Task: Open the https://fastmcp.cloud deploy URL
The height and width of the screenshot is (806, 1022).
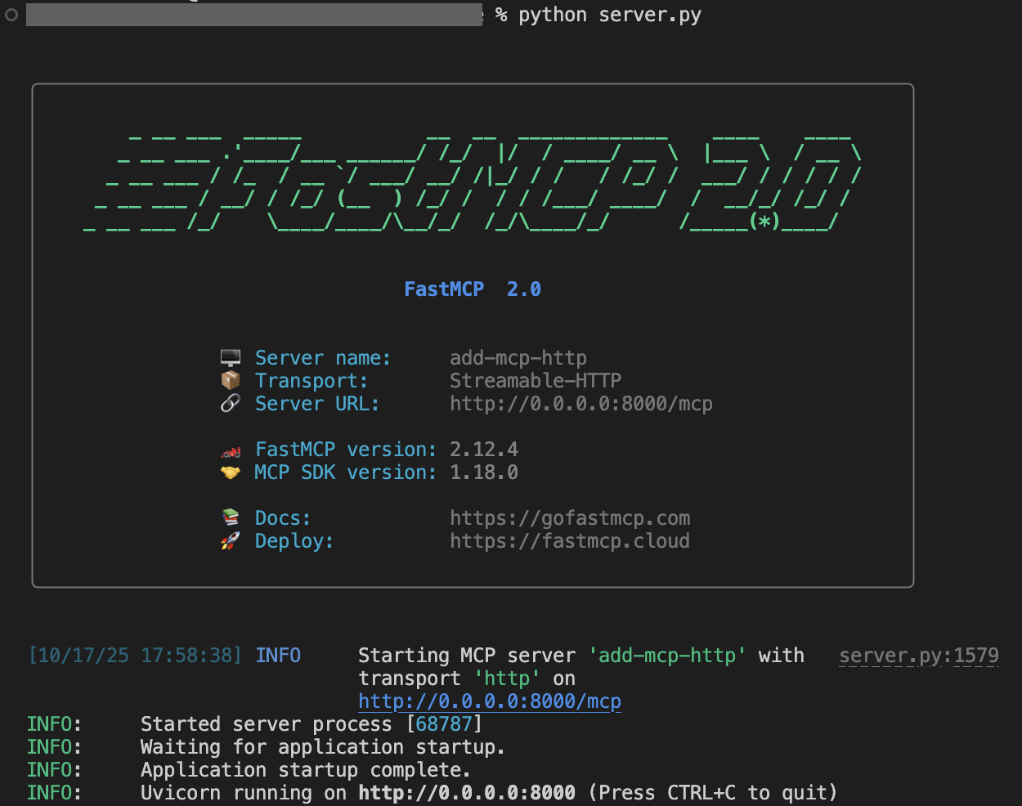Action: pyautogui.click(x=570, y=541)
